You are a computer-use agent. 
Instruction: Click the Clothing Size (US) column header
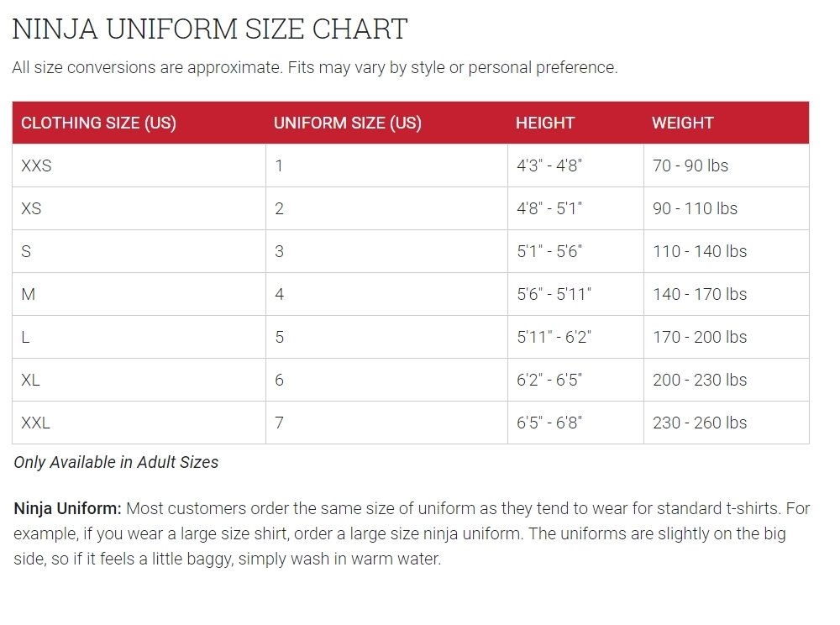click(x=98, y=123)
